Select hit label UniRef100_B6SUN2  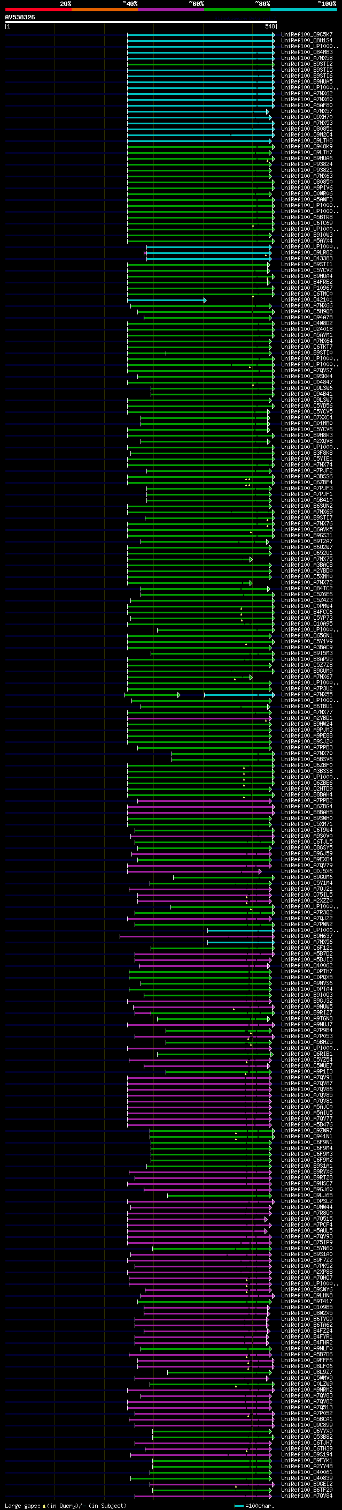tap(307, 506)
